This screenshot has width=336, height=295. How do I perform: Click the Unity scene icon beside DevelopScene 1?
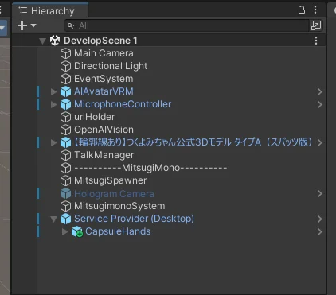[55, 41]
